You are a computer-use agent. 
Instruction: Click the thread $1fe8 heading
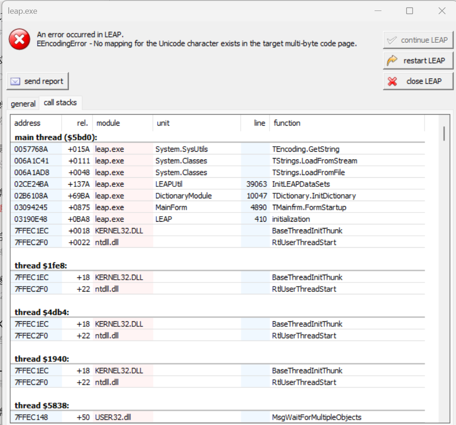pyautogui.click(x=41, y=266)
